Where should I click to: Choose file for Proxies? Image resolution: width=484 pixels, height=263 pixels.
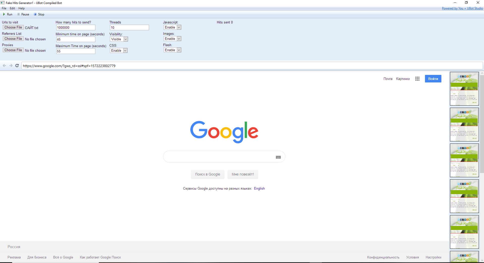point(13,50)
